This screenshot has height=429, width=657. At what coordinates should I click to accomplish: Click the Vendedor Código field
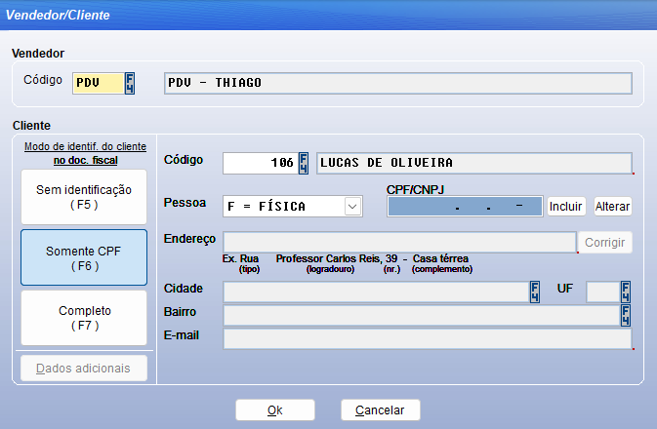tap(98, 83)
